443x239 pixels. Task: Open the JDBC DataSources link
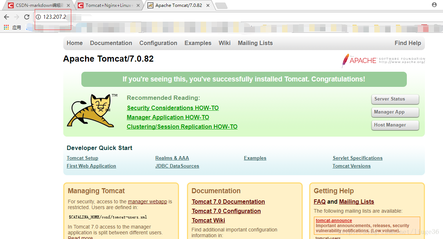tap(177, 166)
